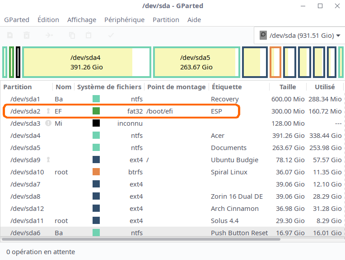Open the Partition menu

click(166, 20)
